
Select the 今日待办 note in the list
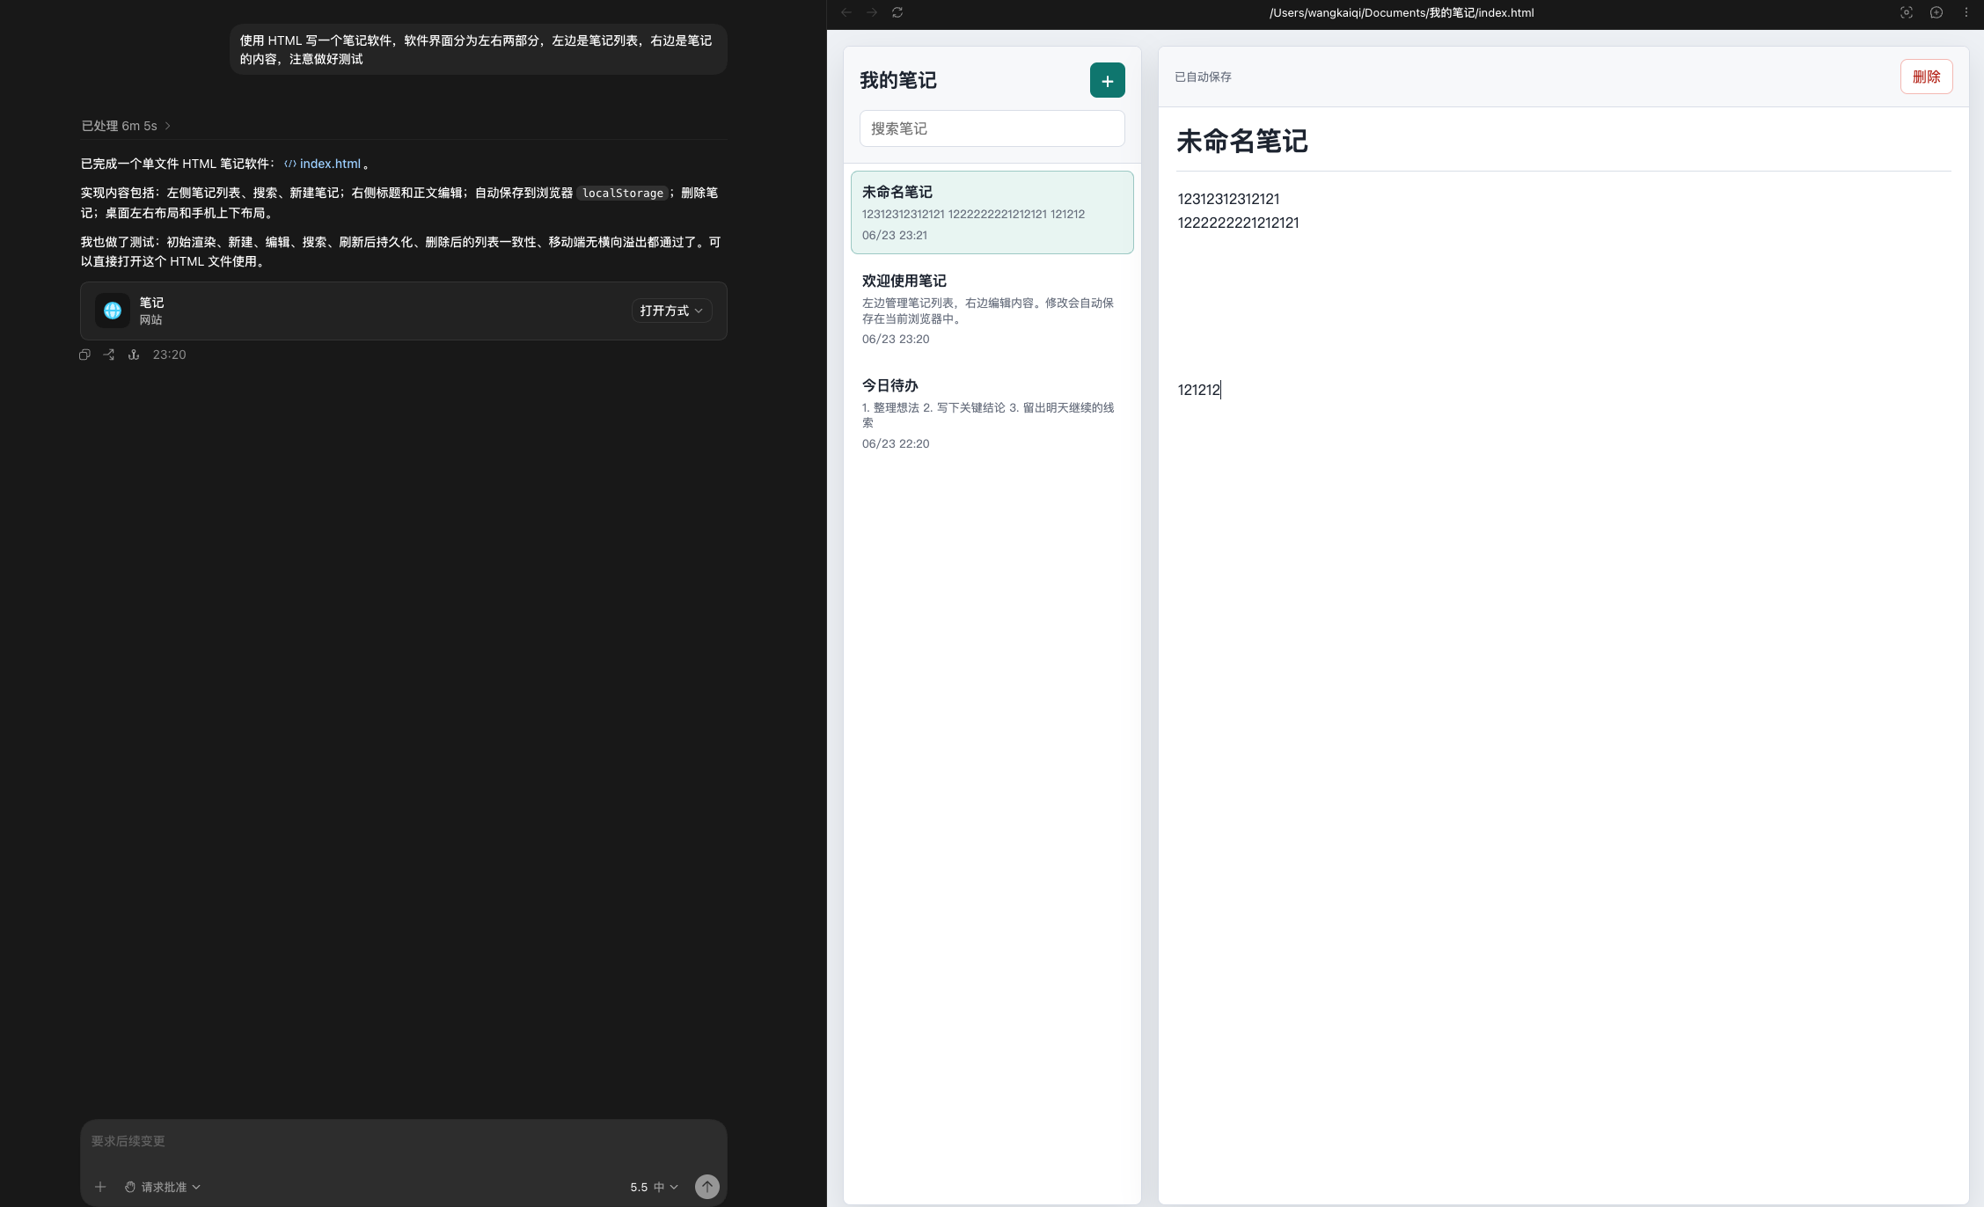[992, 413]
